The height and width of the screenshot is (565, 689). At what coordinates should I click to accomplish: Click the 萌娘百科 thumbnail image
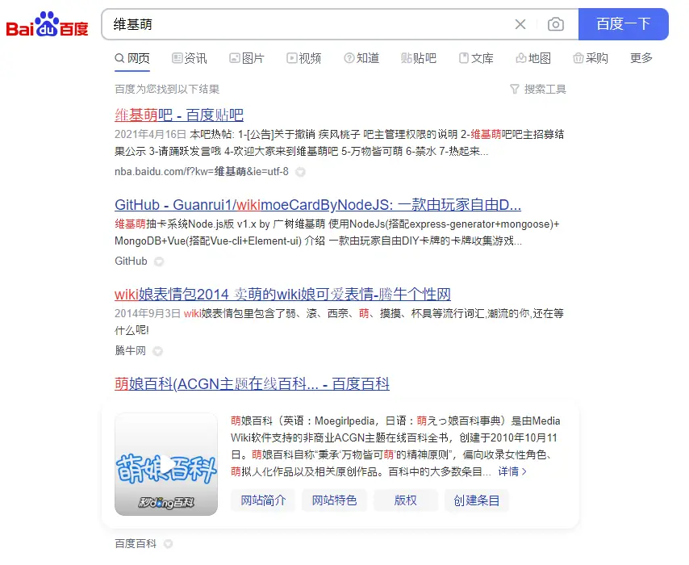[x=166, y=464]
